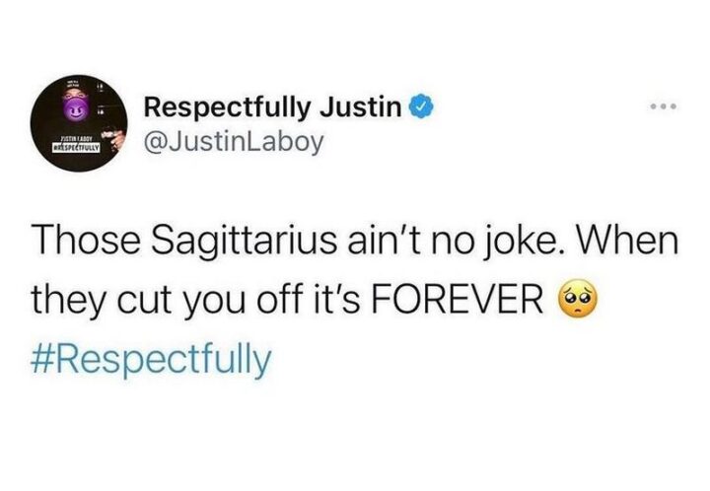The image size is (710, 491).
Task: Open Justin Laboy's circular profile picture
Action: point(79,123)
